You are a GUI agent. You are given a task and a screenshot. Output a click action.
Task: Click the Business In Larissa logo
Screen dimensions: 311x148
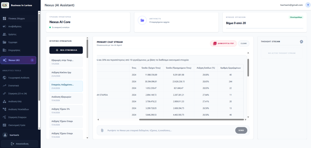click(x=5, y=5)
